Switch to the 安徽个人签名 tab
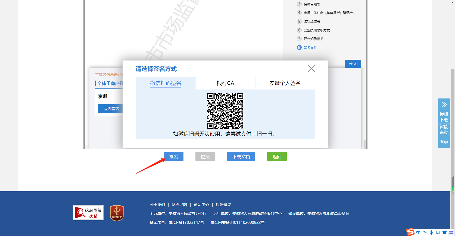 285,83
